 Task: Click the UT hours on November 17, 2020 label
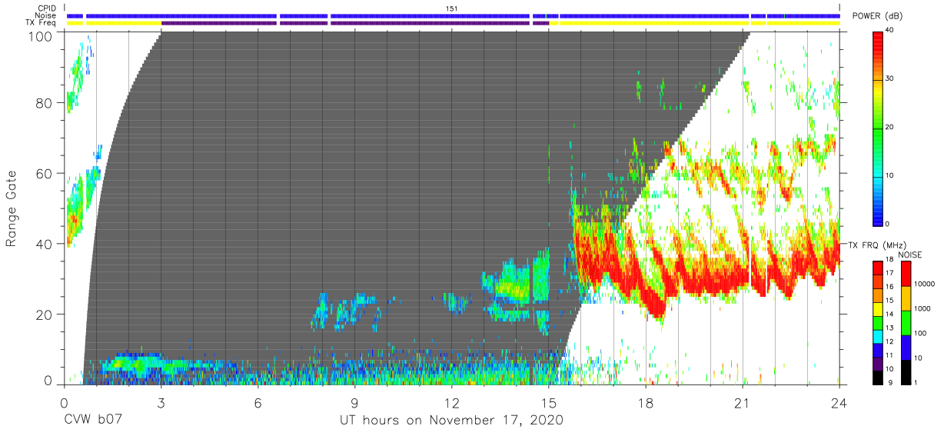click(452, 420)
